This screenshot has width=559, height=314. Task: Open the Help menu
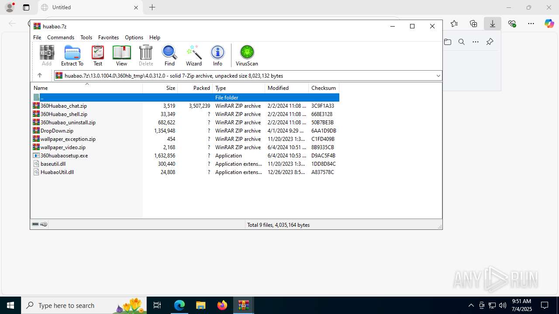(x=155, y=38)
